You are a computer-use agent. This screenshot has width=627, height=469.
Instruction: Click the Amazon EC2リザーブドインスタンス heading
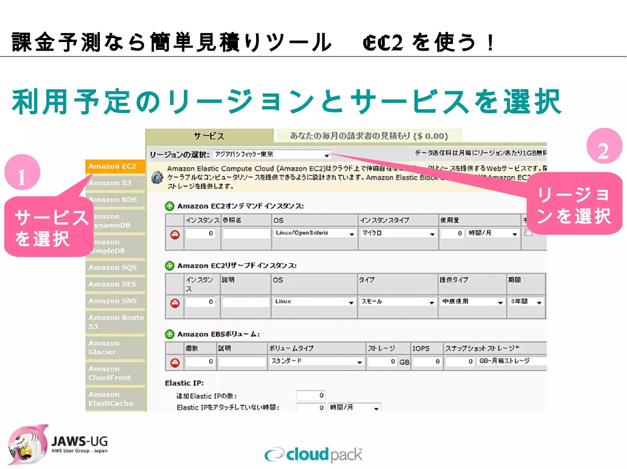click(237, 265)
